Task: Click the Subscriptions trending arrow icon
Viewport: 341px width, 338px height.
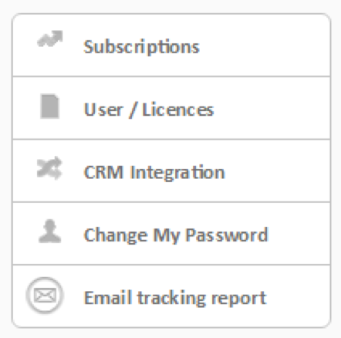Action: (50, 39)
